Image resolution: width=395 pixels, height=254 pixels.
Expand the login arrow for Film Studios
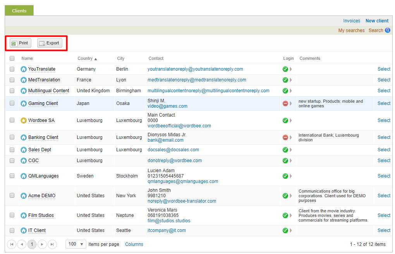(291, 215)
